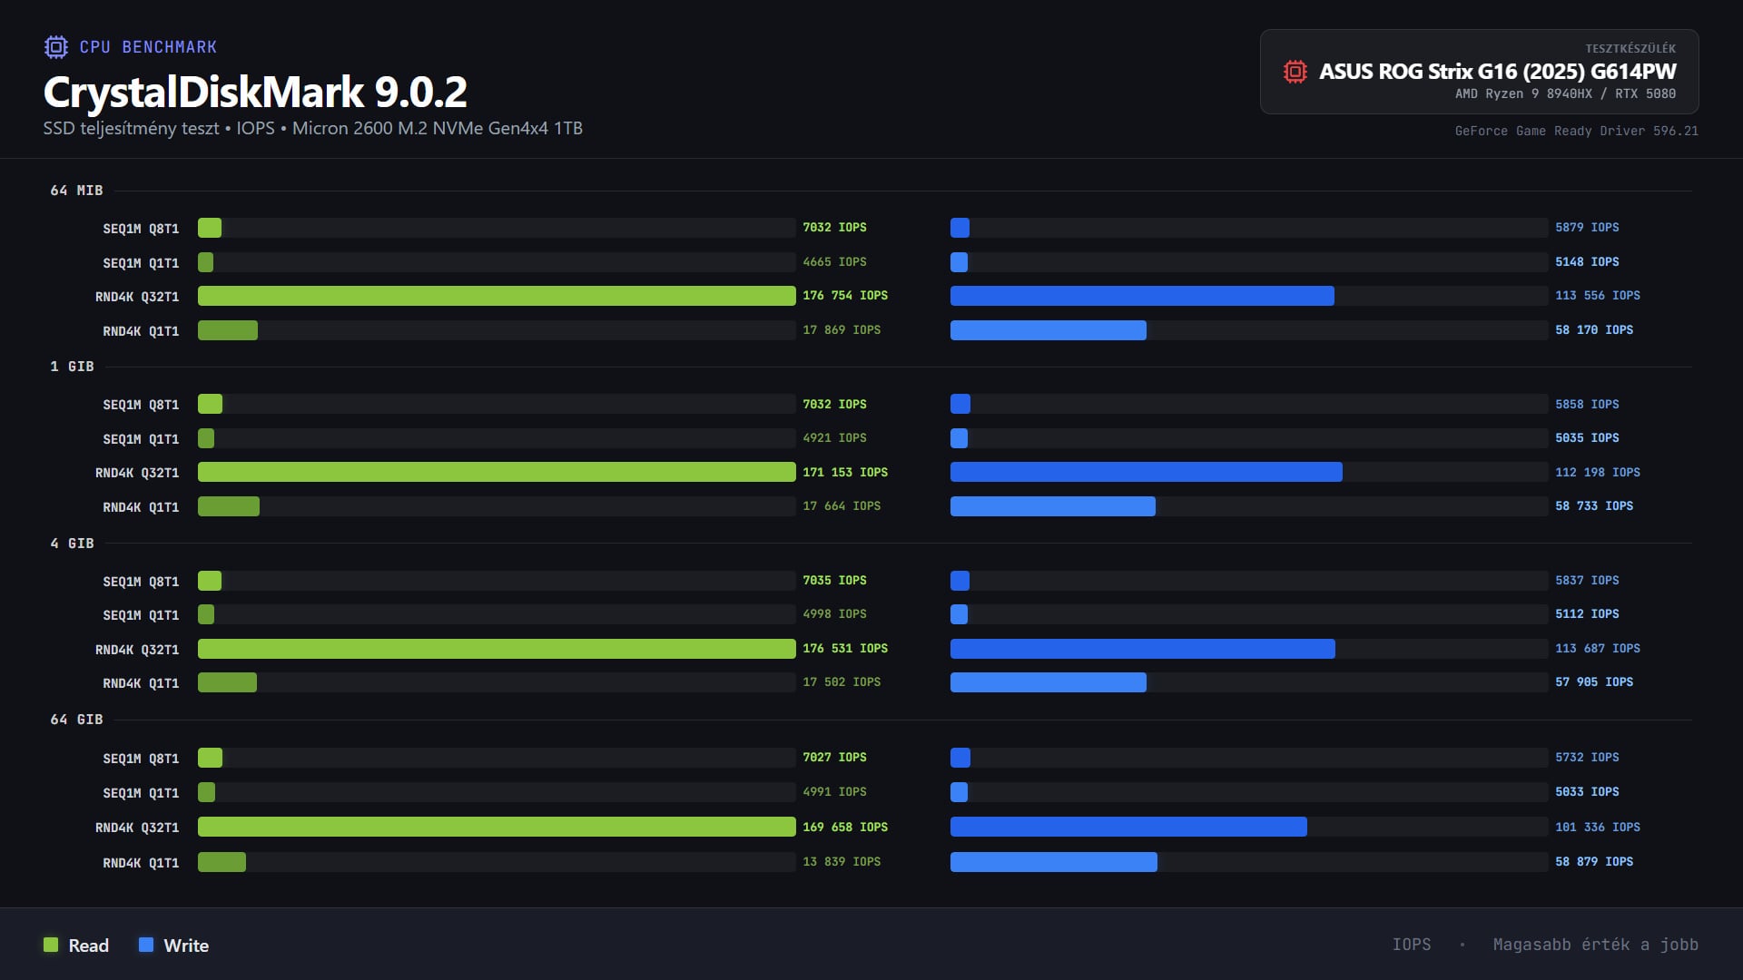Image resolution: width=1743 pixels, height=980 pixels.
Task: Click the 113 556 IOPS write bar
Action: (1141, 296)
